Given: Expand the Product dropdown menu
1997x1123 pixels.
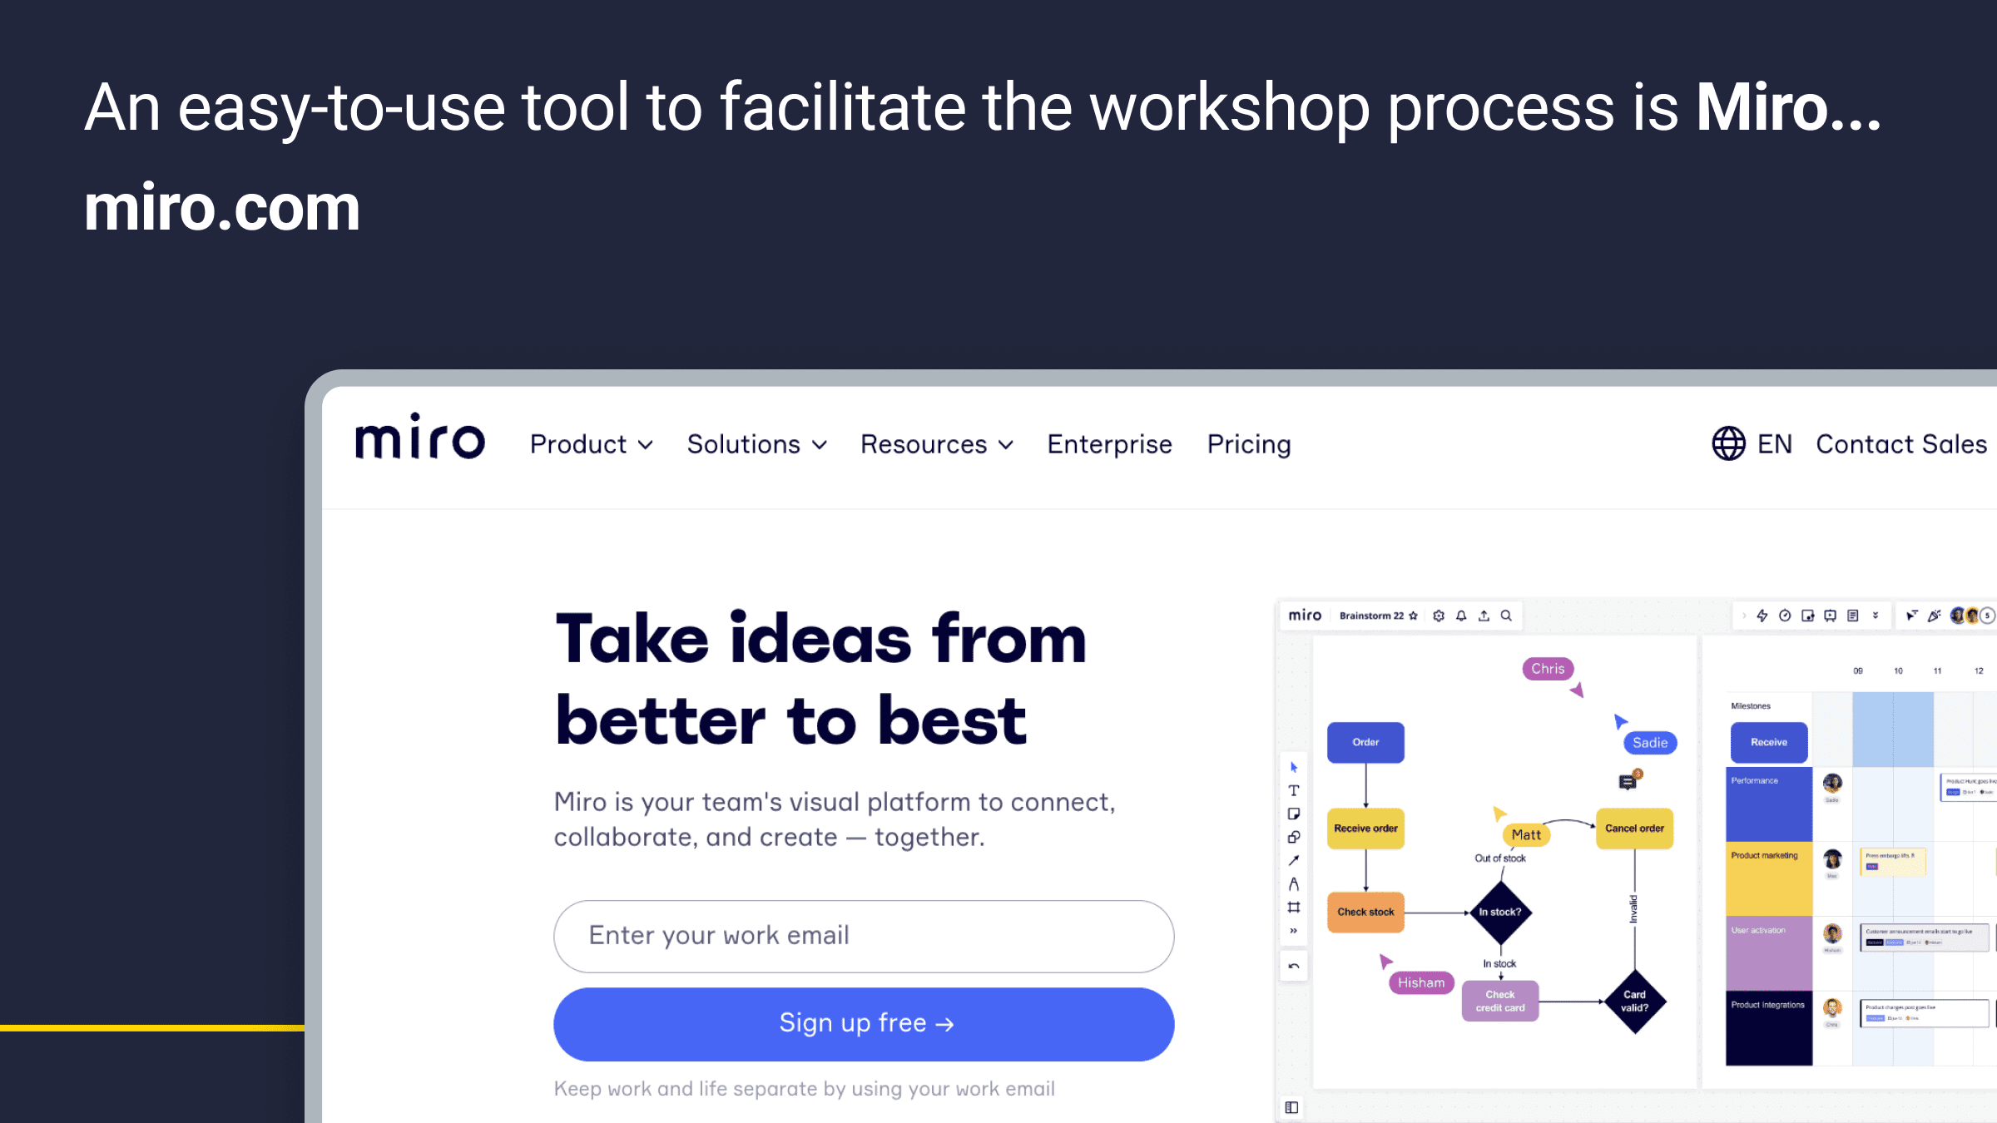Looking at the screenshot, I should tap(591, 444).
